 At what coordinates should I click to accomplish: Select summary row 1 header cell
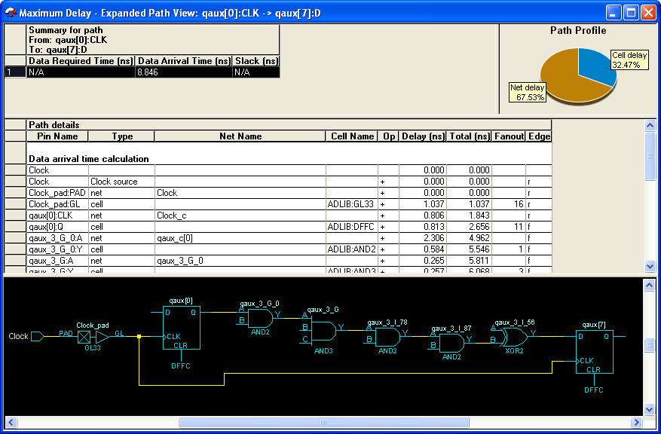tap(15, 72)
